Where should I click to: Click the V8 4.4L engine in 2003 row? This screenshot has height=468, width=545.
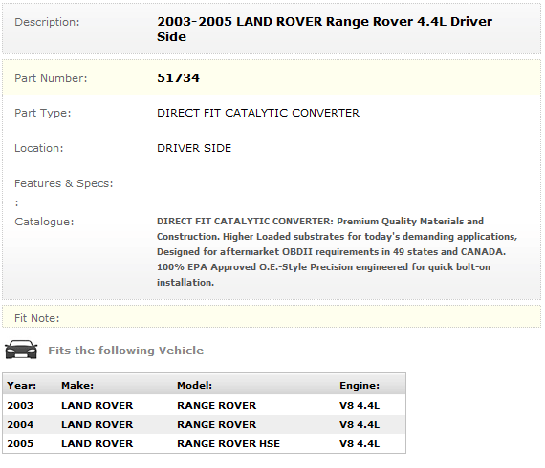point(360,405)
